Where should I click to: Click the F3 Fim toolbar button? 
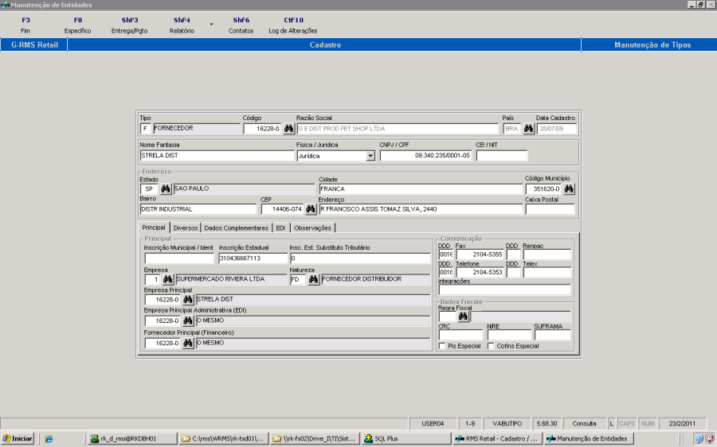tap(25, 25)
